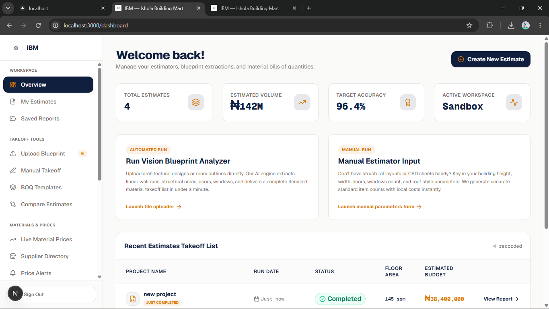Viewport: 549px width, 309px height.
Task: Click the Upload Blueprint upload icon
Action: click(x=13, y=153)
